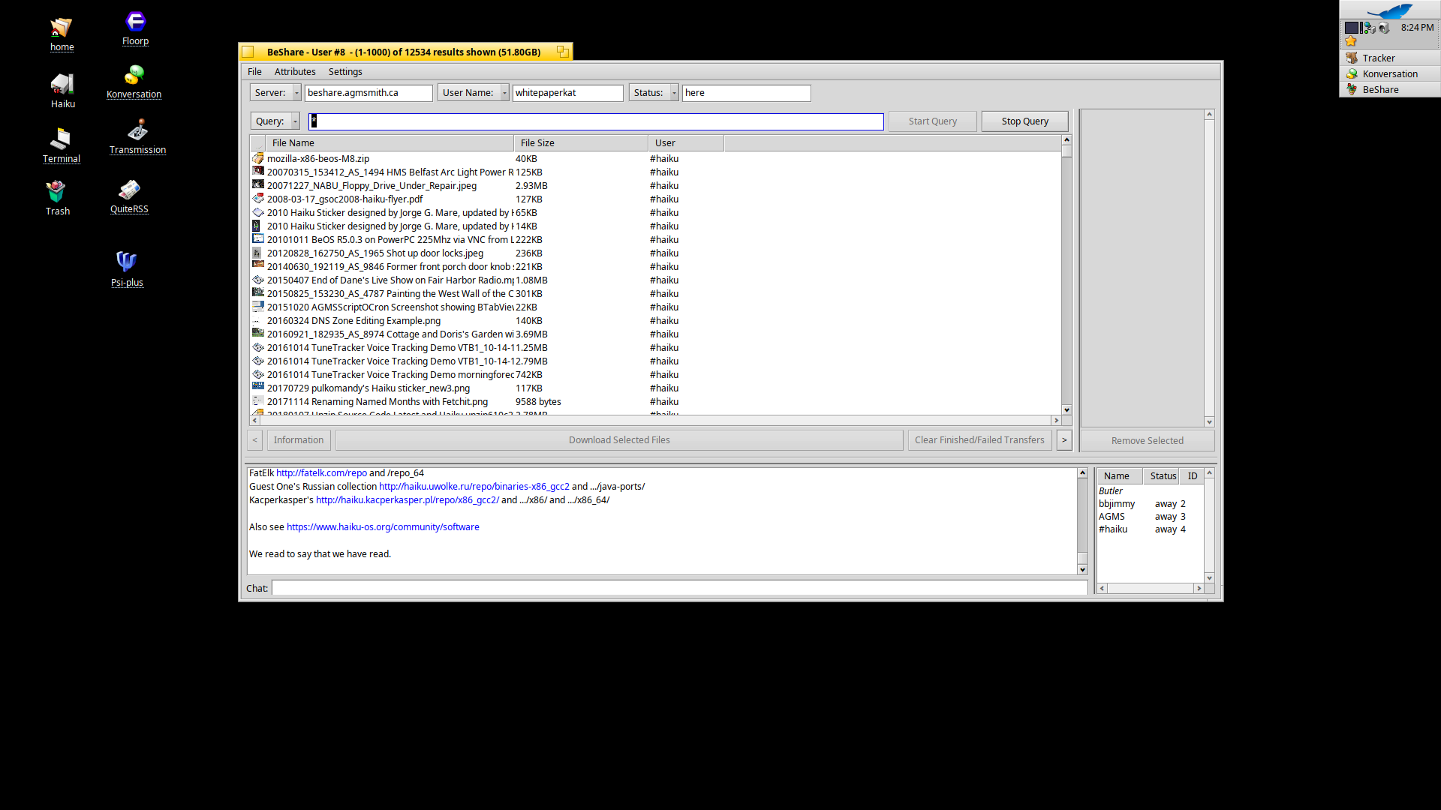1441x810 pixels.
Task: Click the icon of 20071227_NABU_Floppy_Drive_Under_Repair.jpeg
Action: (x=258, y=185)
